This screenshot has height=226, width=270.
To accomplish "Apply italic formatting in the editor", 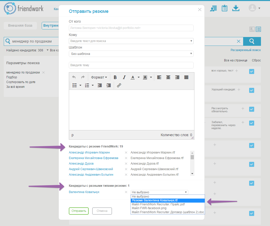I will [124, 77].
